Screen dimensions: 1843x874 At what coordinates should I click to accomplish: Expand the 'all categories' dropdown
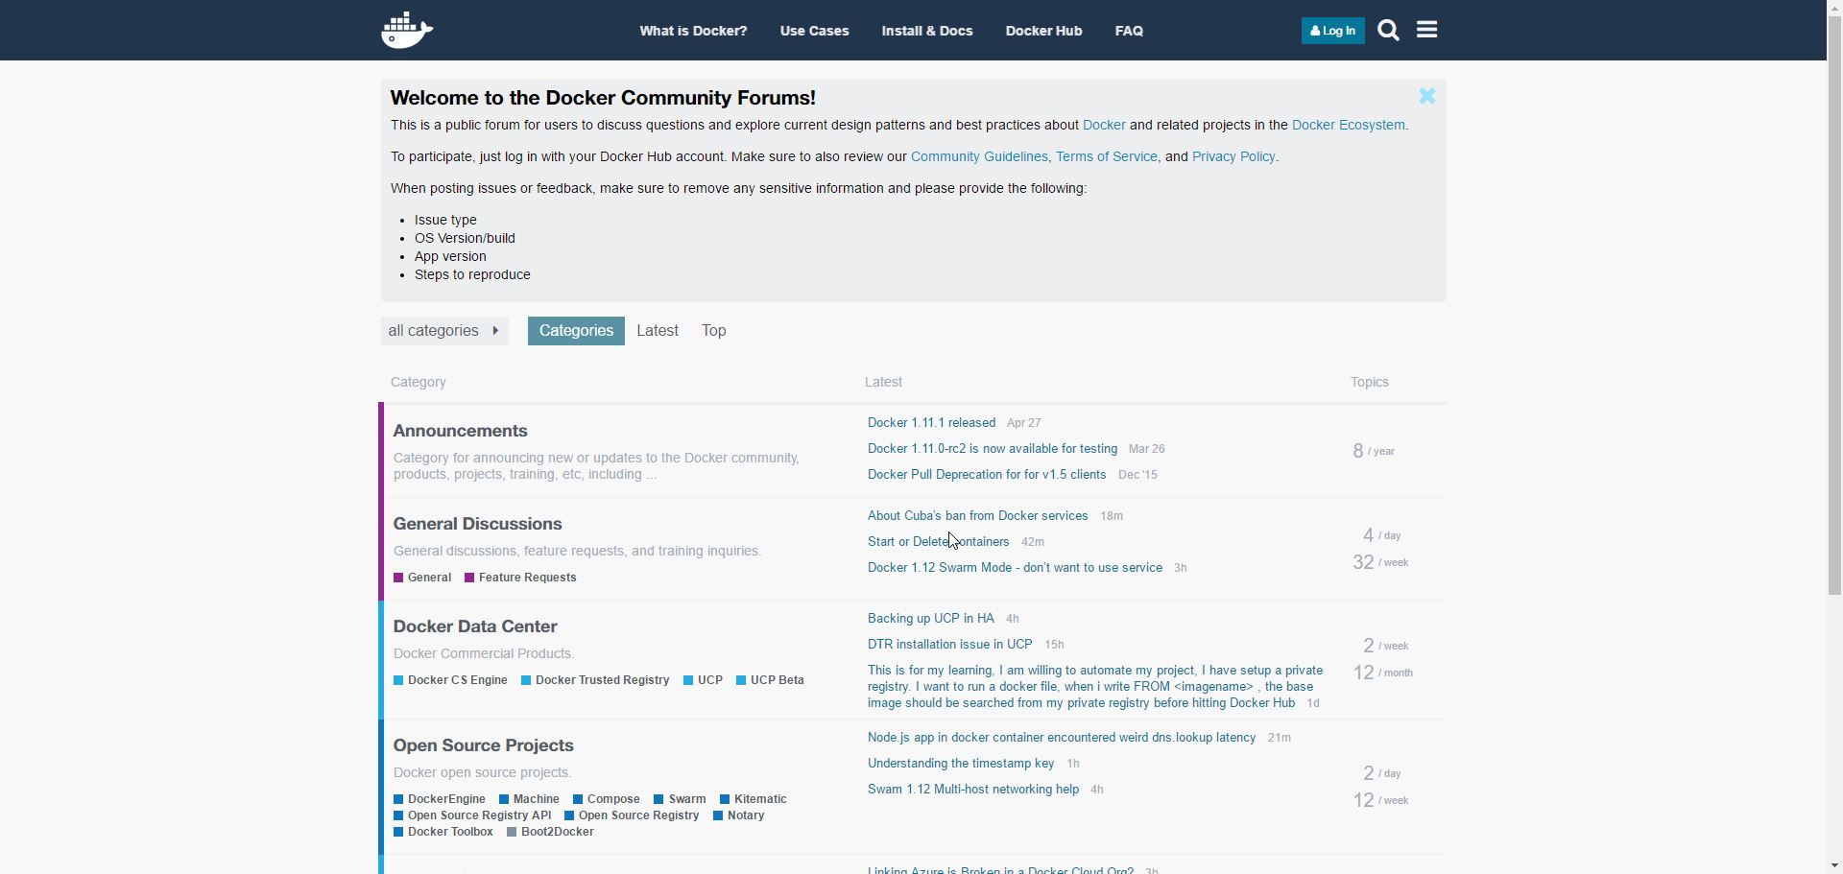[444, 331]
